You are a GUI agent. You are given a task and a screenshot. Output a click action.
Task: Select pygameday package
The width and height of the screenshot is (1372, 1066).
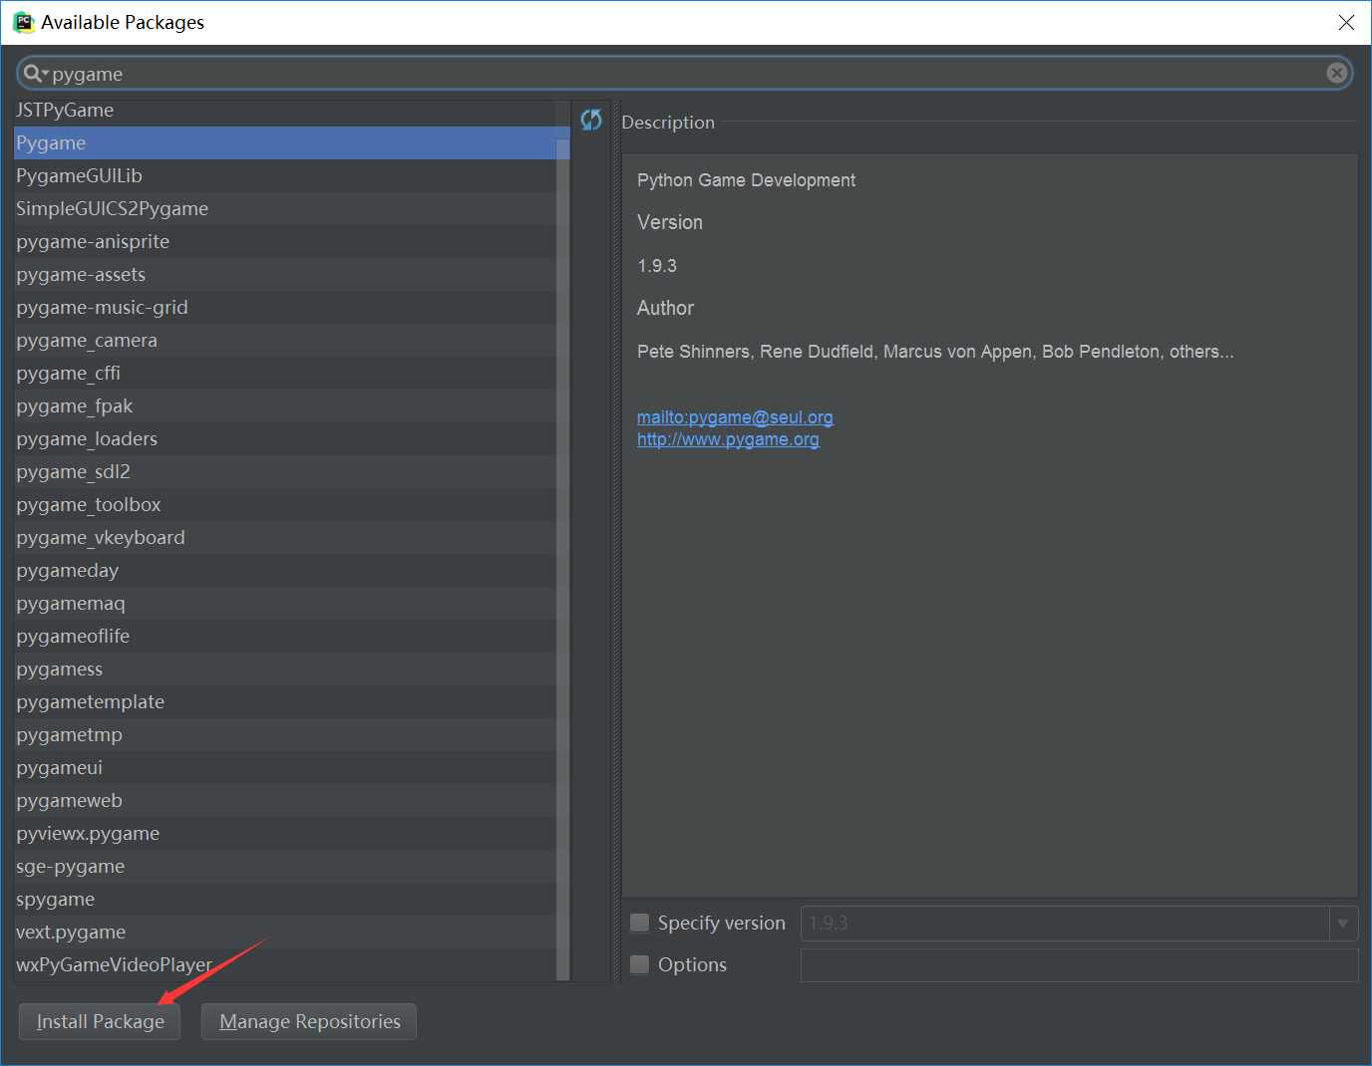[x=285, y=570]
